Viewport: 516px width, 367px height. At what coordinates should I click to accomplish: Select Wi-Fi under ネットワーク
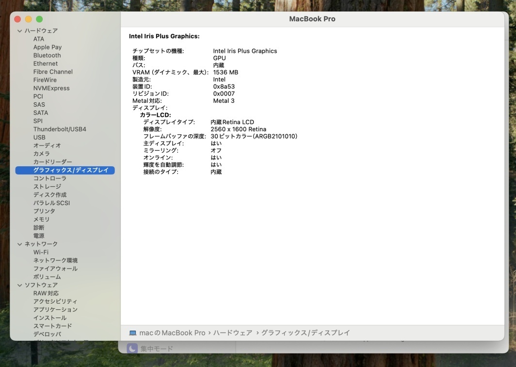pyautogui.click(x=41, y=252)
